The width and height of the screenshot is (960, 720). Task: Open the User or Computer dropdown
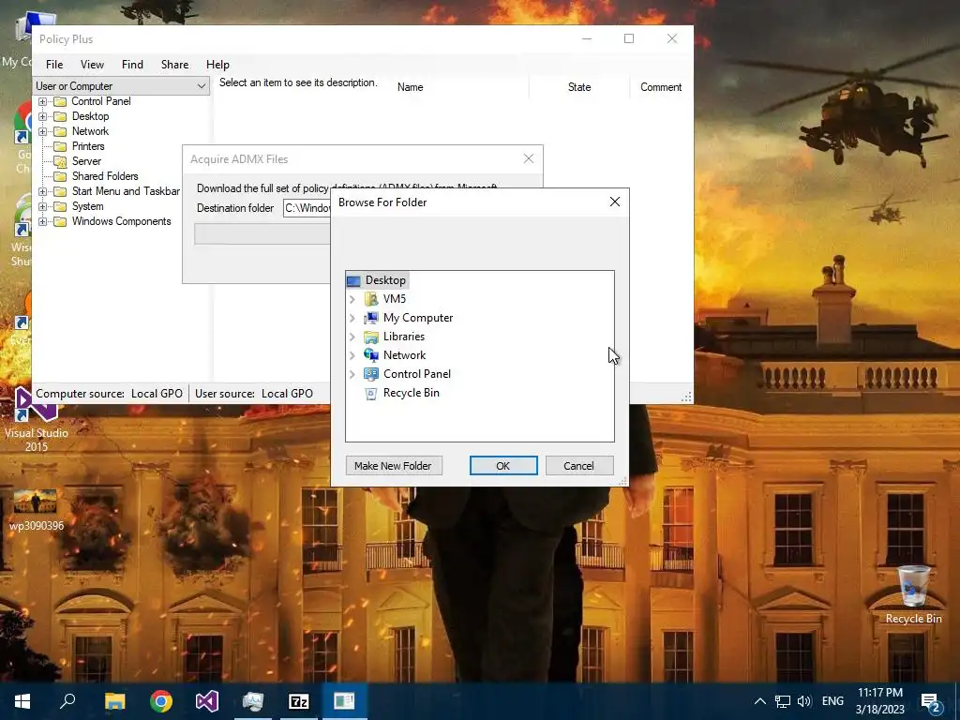(x=121, y=86)
